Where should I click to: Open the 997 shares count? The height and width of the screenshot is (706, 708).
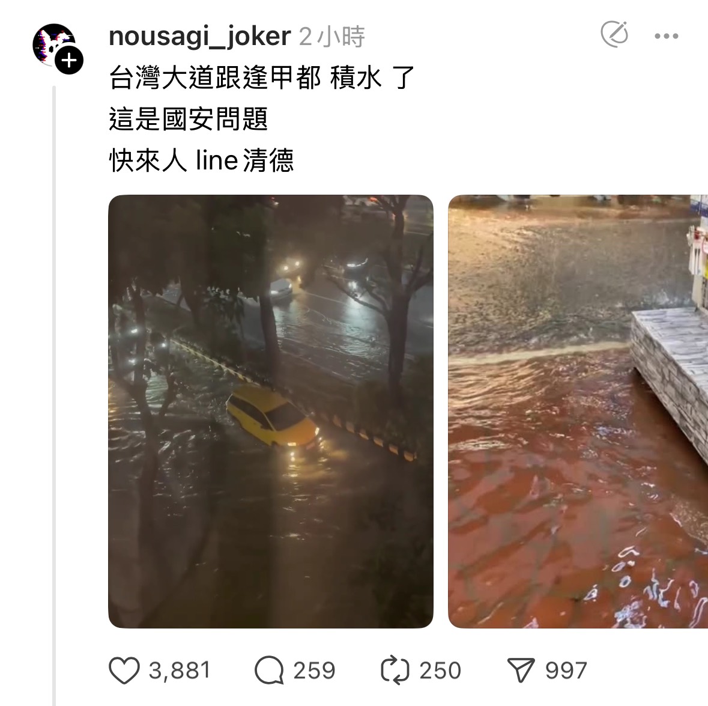coord(566,671)
